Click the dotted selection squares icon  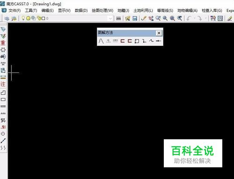point(3,50)
